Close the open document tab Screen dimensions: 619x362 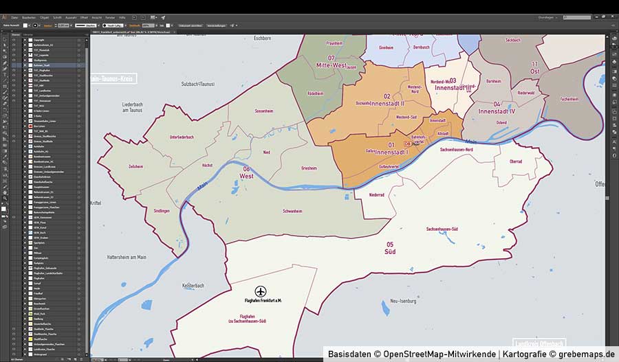(x=175, y=32)
